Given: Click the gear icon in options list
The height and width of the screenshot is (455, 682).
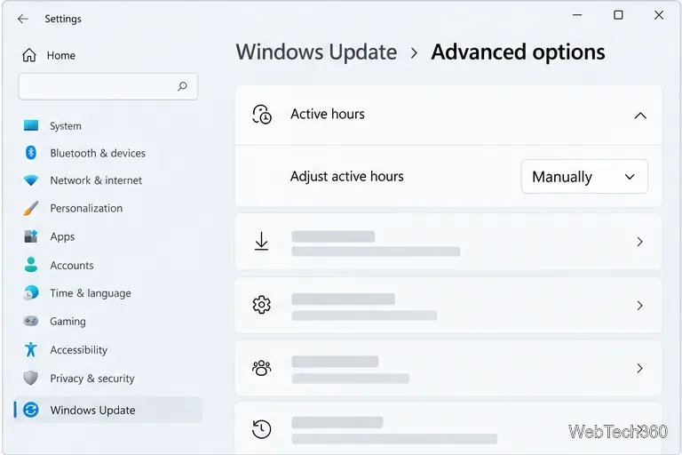Looking at the screenshot, I should 261,305.
